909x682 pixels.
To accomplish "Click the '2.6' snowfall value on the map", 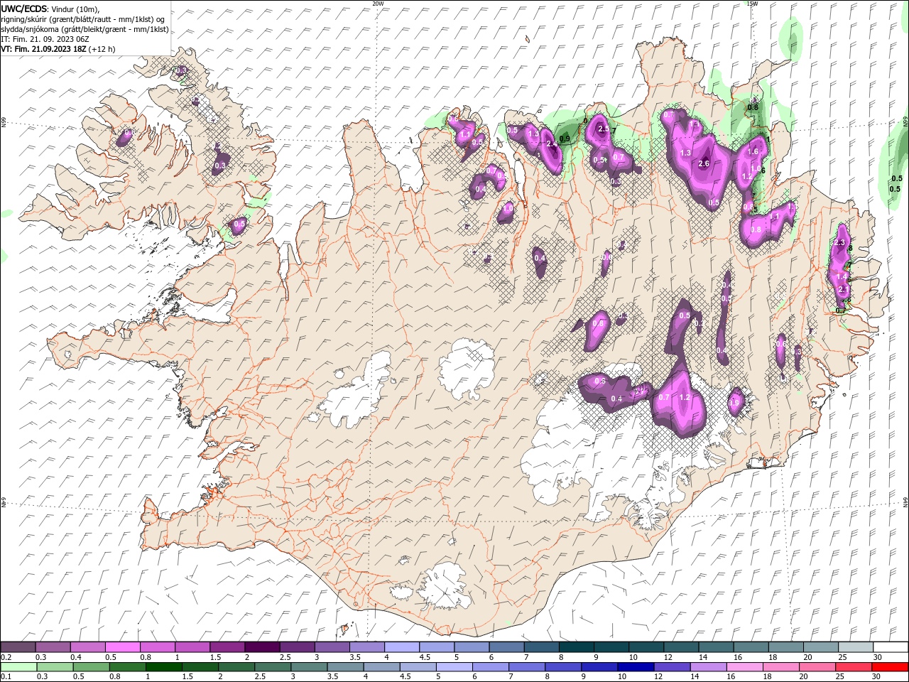I will [x=704, y=163].
